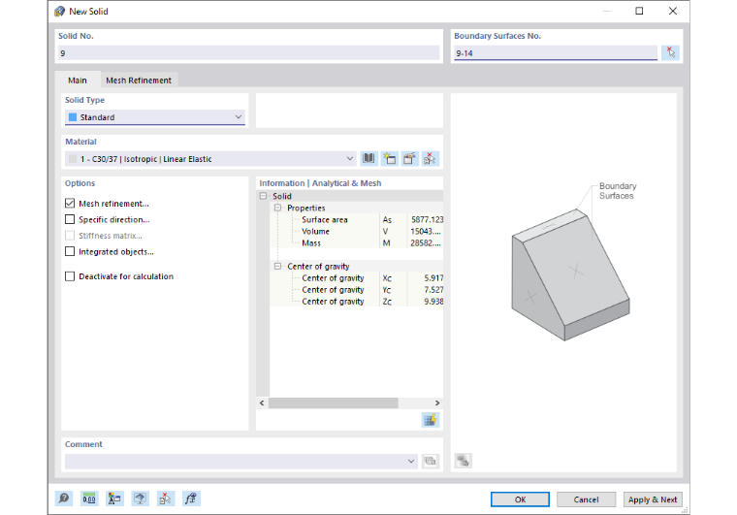
Task: Click bottom toolbar pick-from-model icon
Action: (166, 499)
